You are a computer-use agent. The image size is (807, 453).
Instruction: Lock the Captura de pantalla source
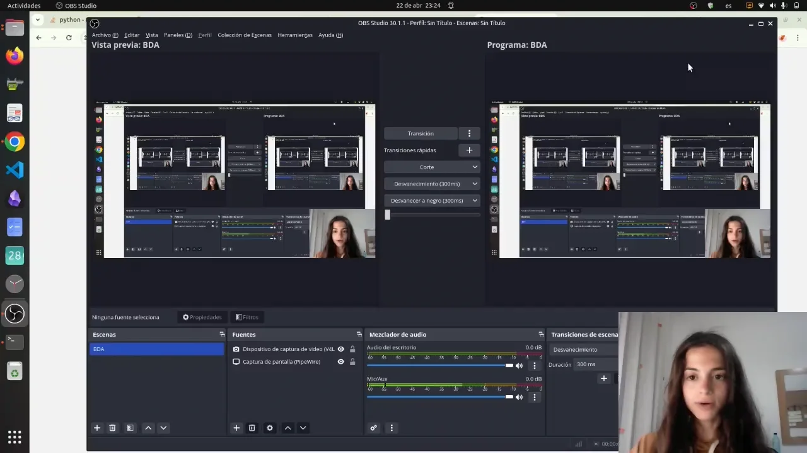pyautogui.click(x=352, y=362)
